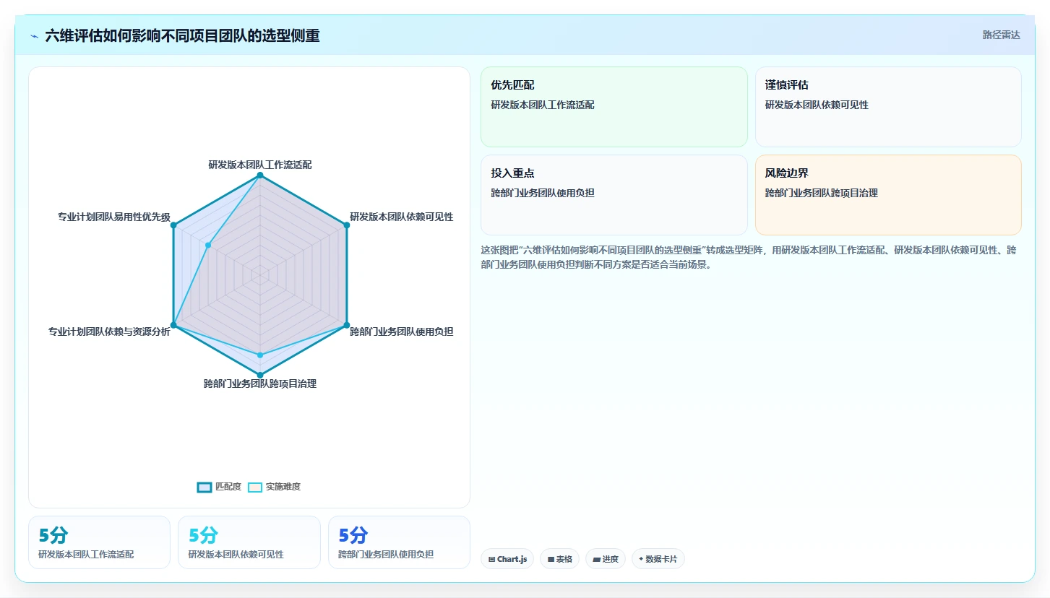Click the 5分 score card for 跨部门业务团队使用负担

point(399,542)
